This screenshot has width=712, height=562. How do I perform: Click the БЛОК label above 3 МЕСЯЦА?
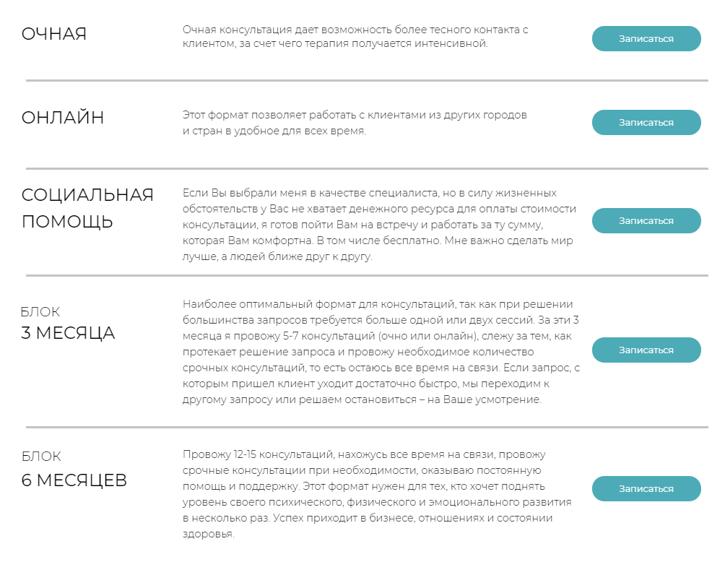tap(41, 312)
